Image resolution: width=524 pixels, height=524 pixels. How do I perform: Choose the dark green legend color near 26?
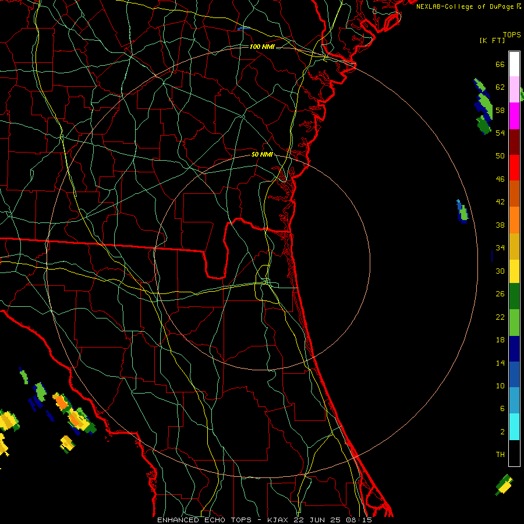click(x=514, y=296)
